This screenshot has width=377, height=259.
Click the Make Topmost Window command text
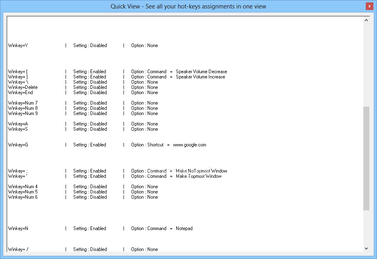click(x=199, y=176)
